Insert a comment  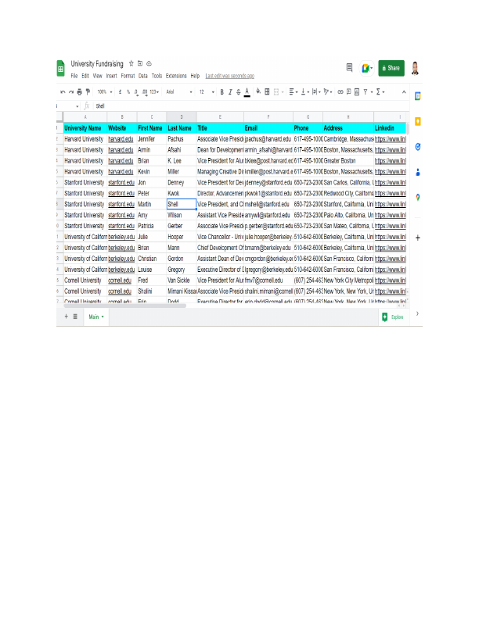pyautogui.click(x=348, y=92)
